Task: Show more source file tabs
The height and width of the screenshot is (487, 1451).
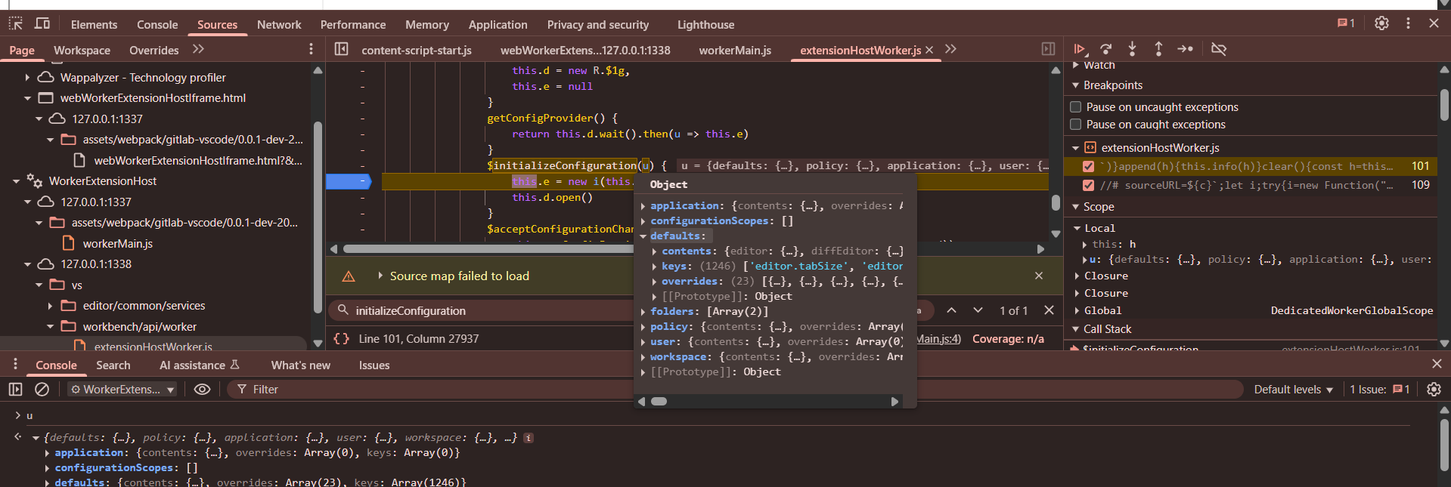Action: [950, 49]
